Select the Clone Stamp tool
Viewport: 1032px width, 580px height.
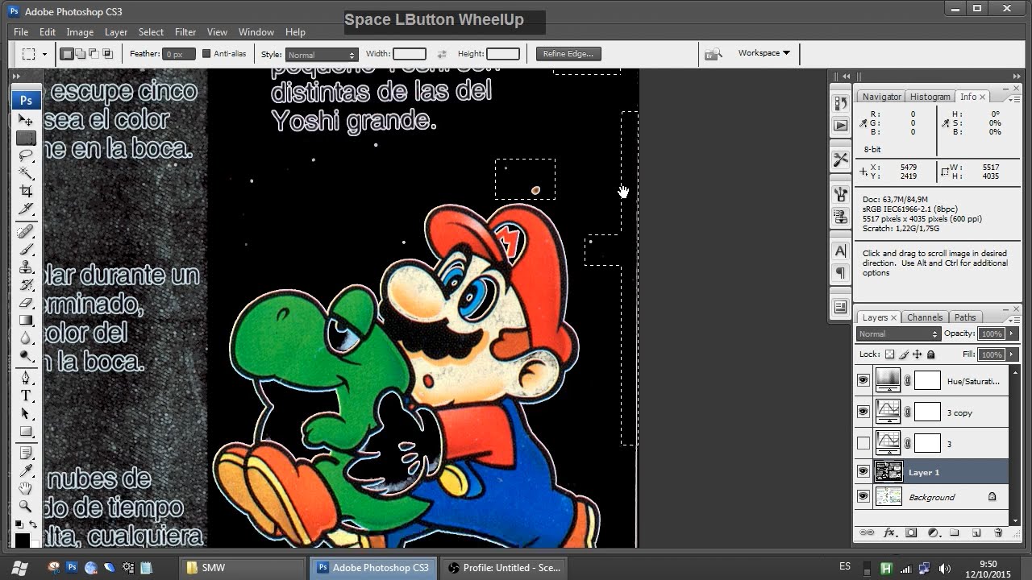(26, 267)
